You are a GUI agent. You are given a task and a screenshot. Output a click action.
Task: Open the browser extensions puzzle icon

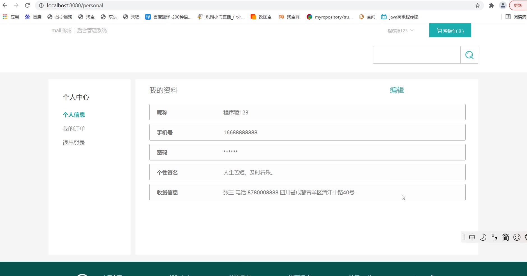491,6
